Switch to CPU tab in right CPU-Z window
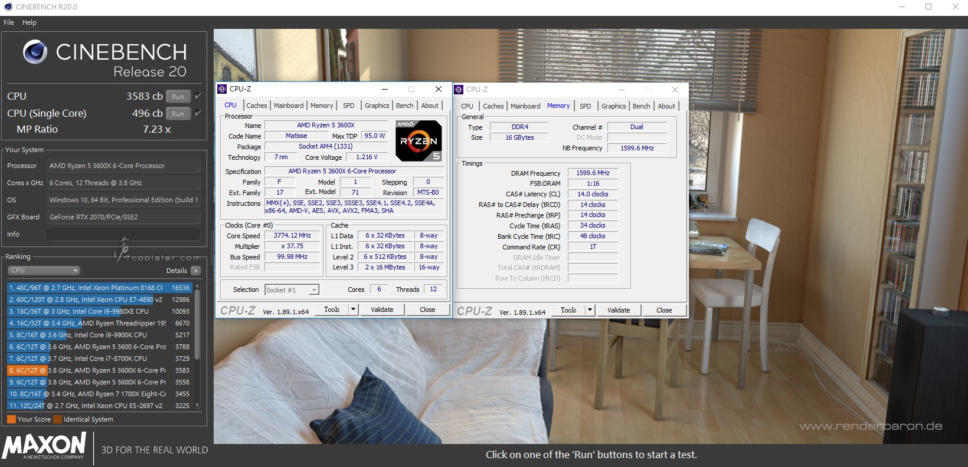 467,106
